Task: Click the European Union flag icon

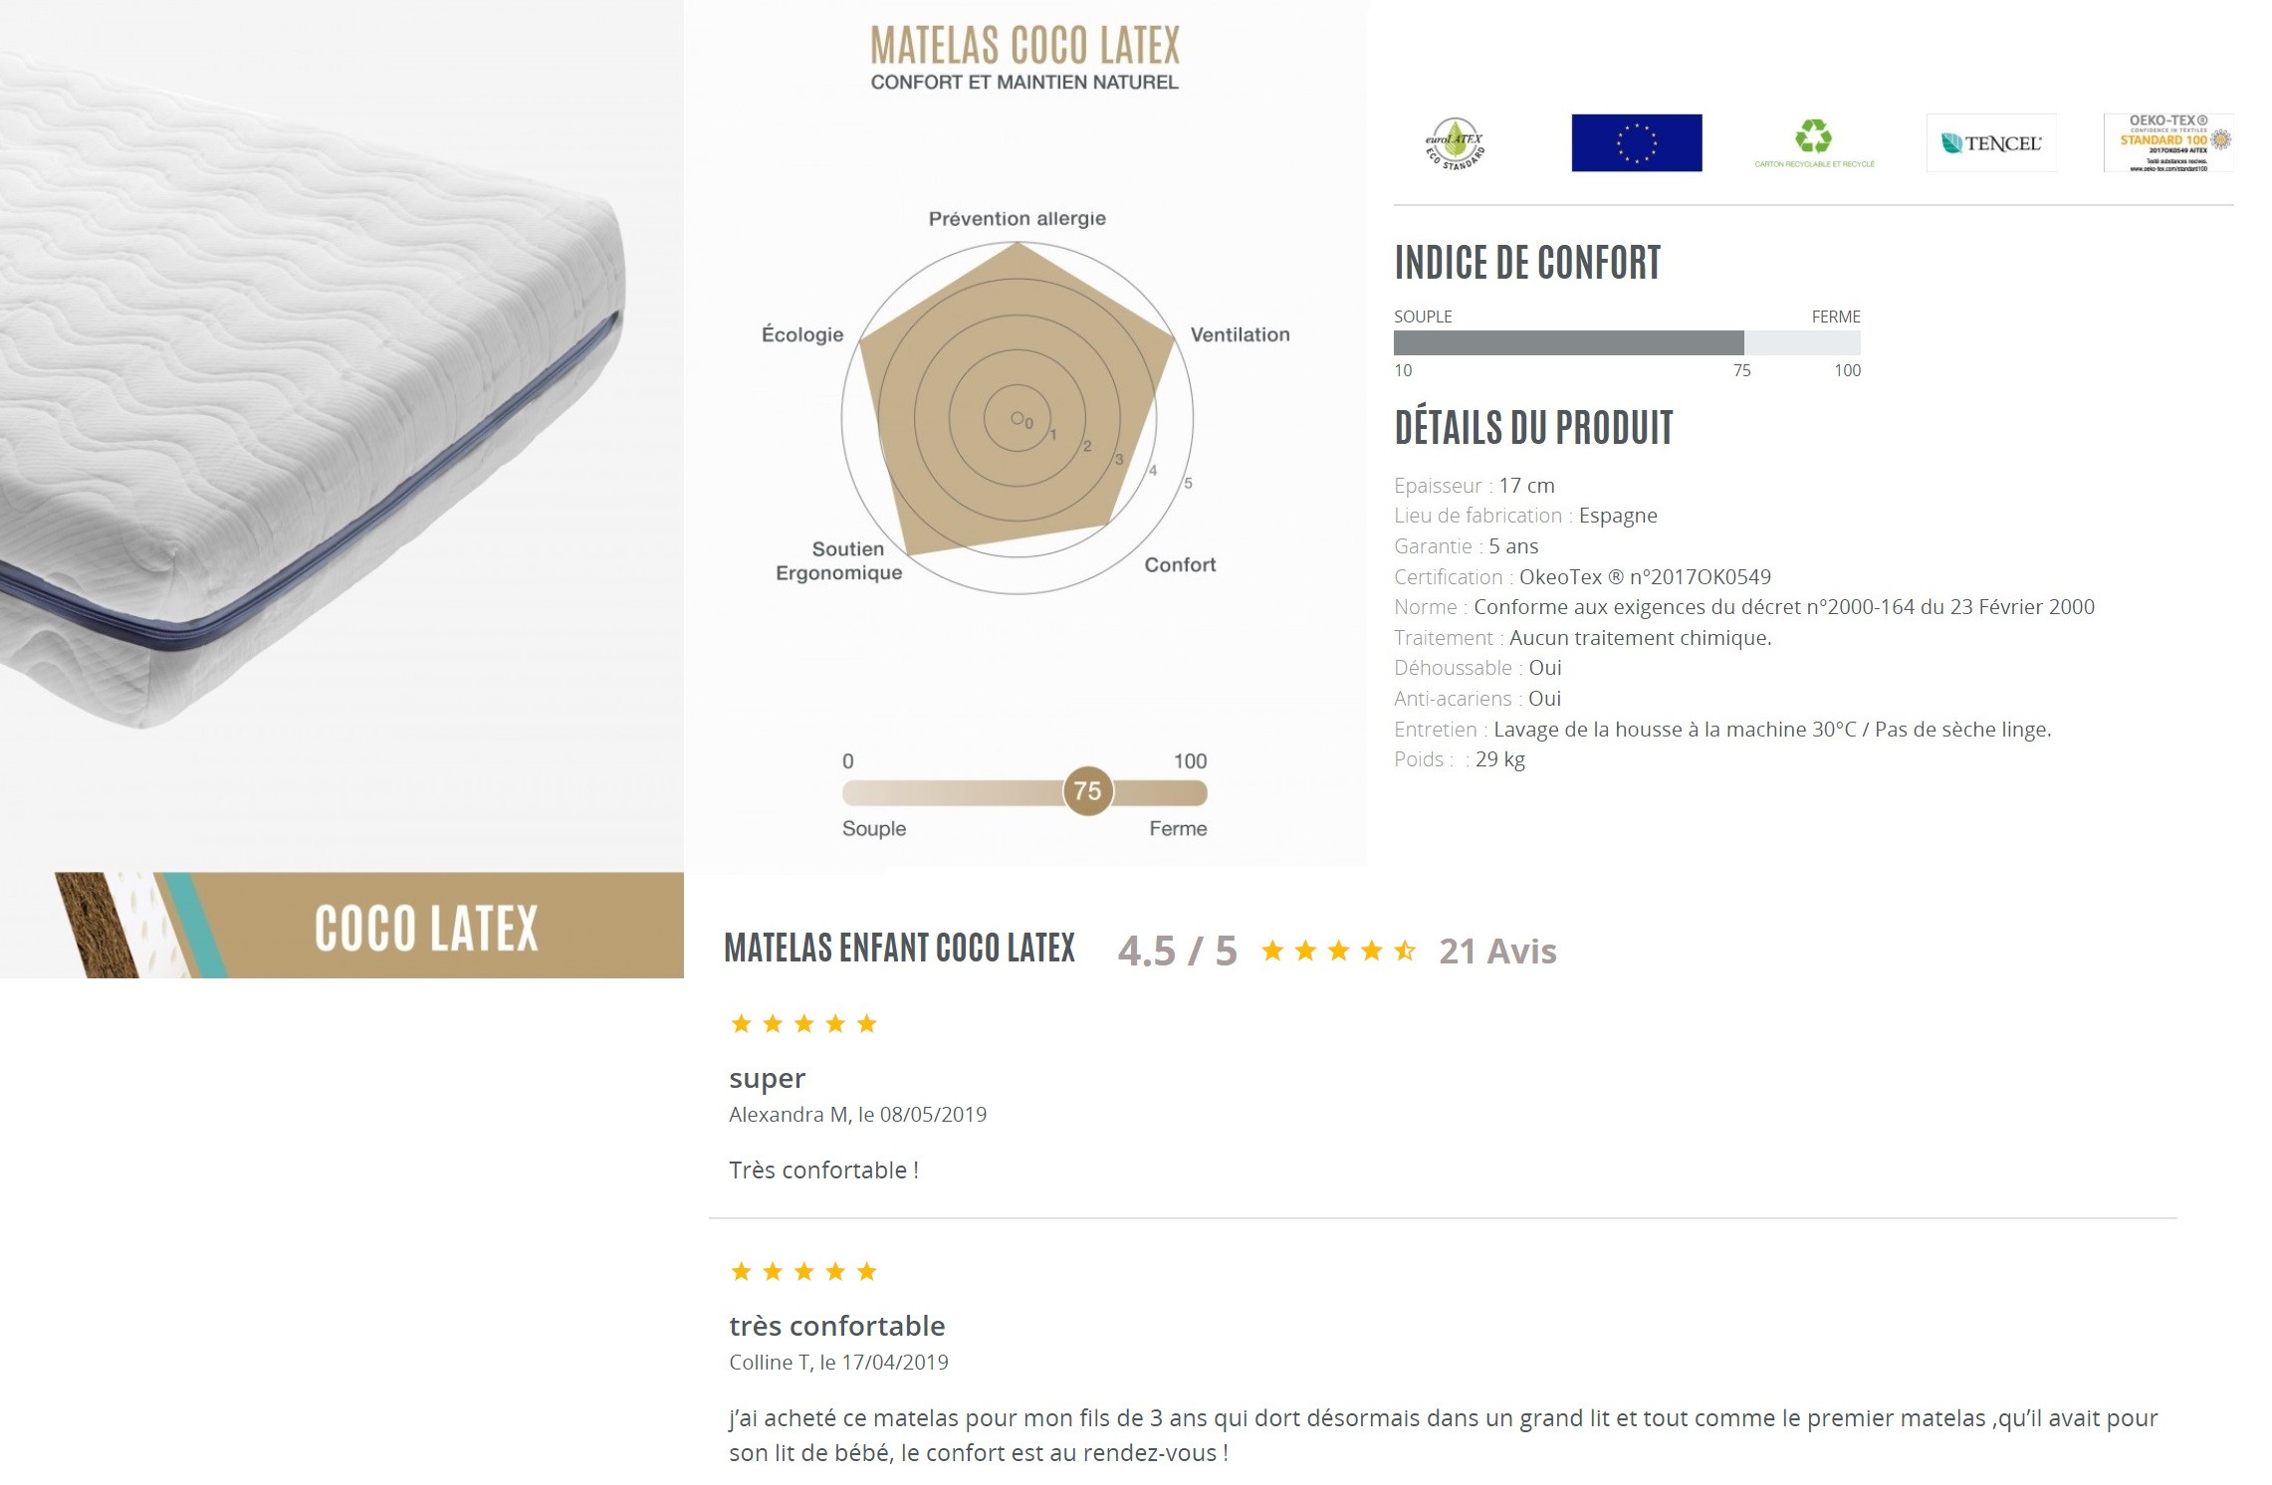Action: [x=1636, y=142]
